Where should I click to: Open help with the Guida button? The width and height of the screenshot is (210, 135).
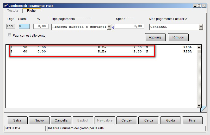170,120
